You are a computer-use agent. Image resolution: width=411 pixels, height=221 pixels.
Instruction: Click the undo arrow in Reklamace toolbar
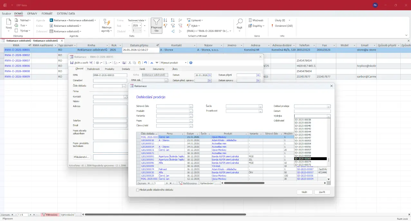146,63
